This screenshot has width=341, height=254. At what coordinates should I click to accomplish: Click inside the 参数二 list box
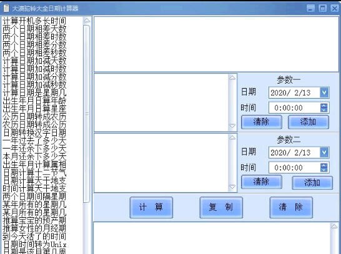161,162
